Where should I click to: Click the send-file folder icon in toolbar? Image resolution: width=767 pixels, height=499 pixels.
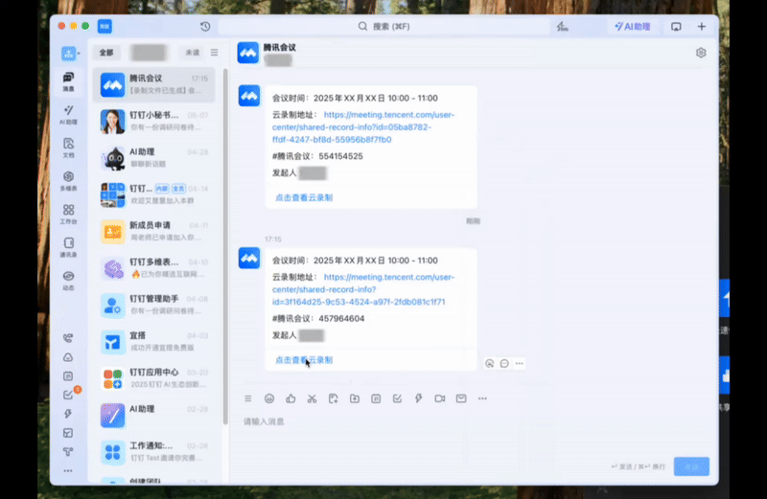coord(355,398)
